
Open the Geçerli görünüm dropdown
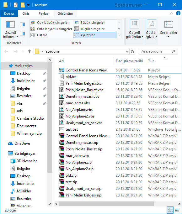[135, 31]
